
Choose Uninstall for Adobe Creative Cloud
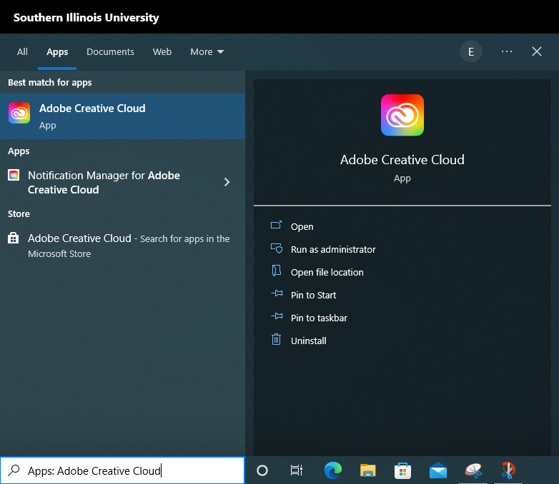click(308, 341)
